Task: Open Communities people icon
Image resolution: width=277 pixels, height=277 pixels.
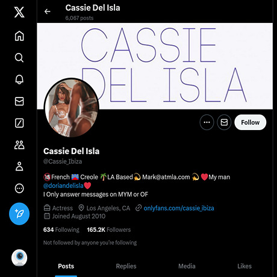Action: coord(19,145)
